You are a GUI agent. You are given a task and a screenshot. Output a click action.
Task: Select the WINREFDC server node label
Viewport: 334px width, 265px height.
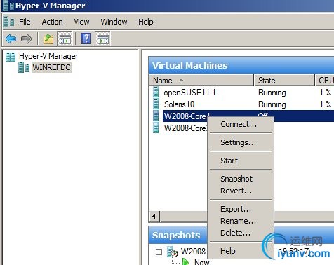51,67
